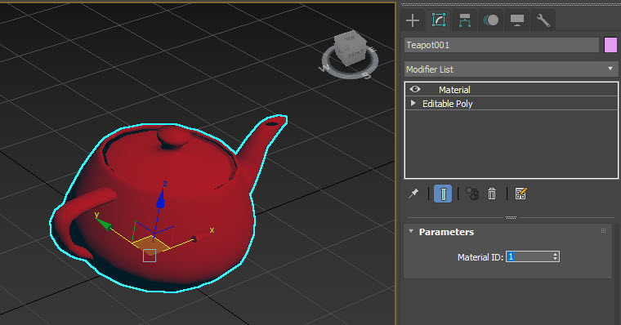
Task: Switch to the Modify panel tab
Action: tap(439, 20)
